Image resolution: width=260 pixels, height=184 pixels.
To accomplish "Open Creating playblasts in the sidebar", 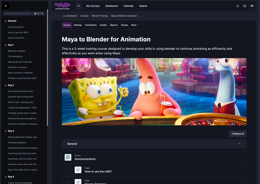I will coord(17,143).
